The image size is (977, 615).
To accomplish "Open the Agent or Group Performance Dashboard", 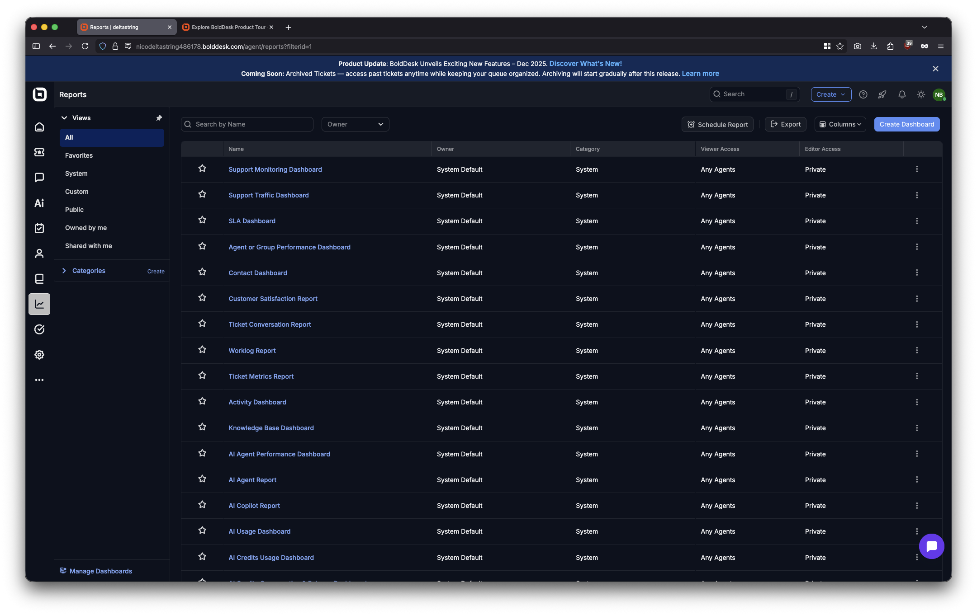I will point(289,247).
